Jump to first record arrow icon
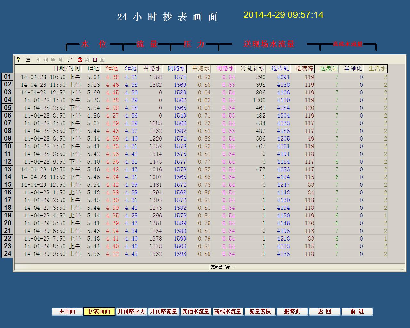Screen dimensions: 410x328 point(38,60)
